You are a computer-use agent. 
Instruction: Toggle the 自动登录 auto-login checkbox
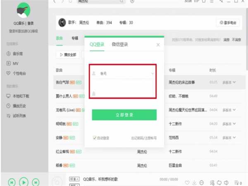[95, 138]
